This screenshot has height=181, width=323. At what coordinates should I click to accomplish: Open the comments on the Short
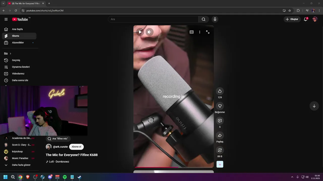[220, 121]
